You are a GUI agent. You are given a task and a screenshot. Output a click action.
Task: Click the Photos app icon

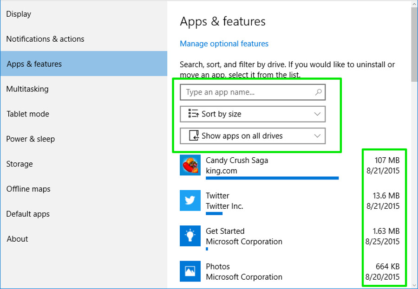(x=190, y=271)
